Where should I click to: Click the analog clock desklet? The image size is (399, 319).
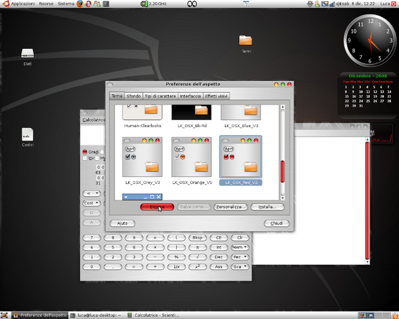tap(370, 40)
